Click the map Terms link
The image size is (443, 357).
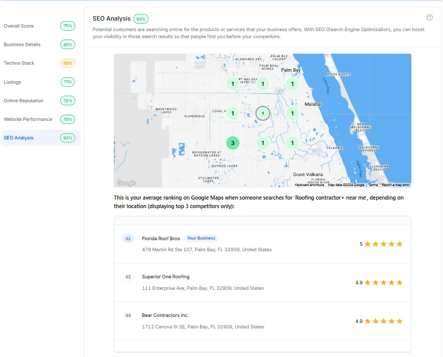(373, 185)
